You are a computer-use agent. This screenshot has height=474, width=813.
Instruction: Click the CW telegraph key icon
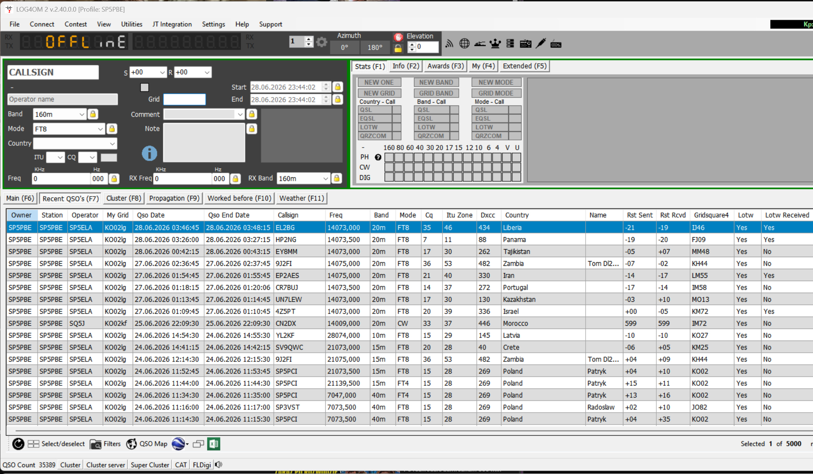(x=480, y=44)
